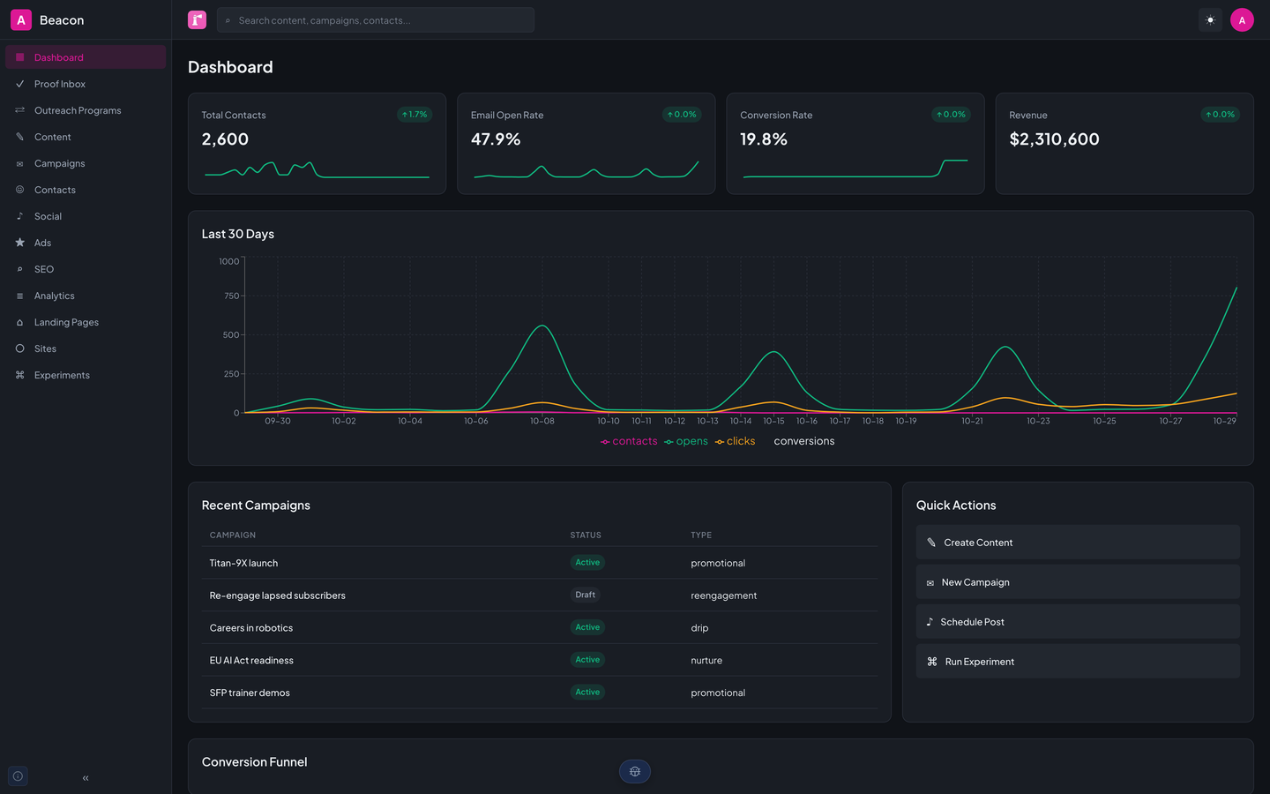
Task: Open the Analytics section
Action: tap(86, 296)
